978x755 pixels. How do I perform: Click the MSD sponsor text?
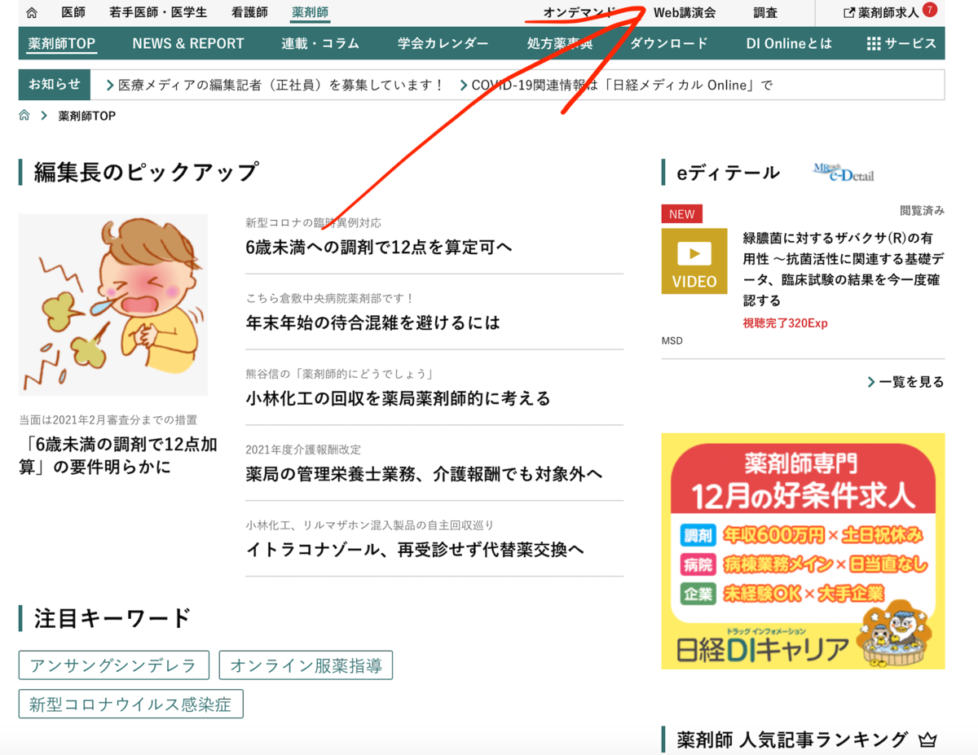(x=672, y=340)
